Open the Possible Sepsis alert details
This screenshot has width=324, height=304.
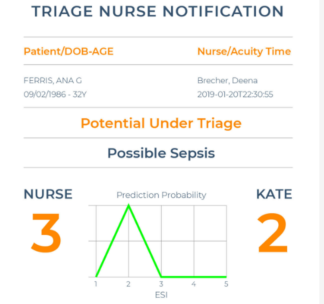coord(161,153)
